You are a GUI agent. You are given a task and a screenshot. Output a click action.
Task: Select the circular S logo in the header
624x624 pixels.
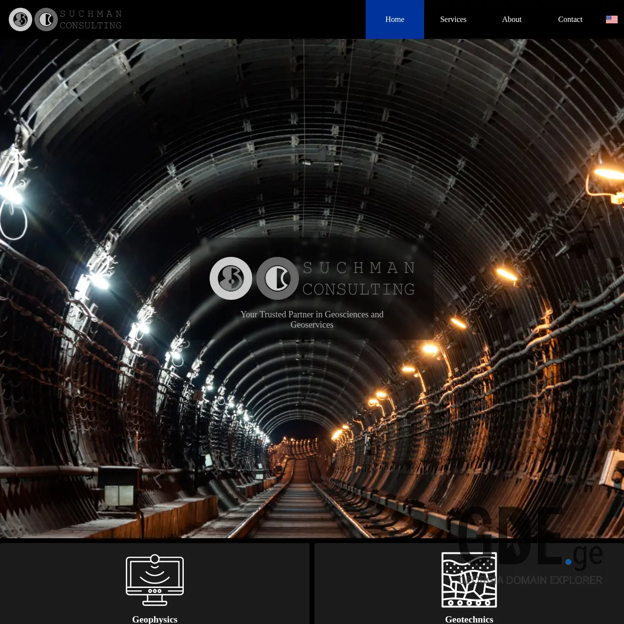click(x=20, y=19)
